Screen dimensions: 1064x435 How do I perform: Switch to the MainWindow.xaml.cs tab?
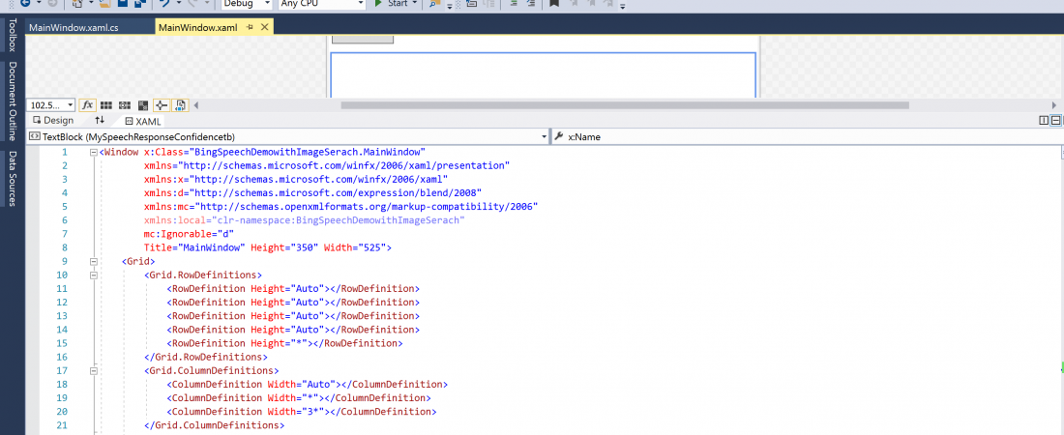[74, 27]
